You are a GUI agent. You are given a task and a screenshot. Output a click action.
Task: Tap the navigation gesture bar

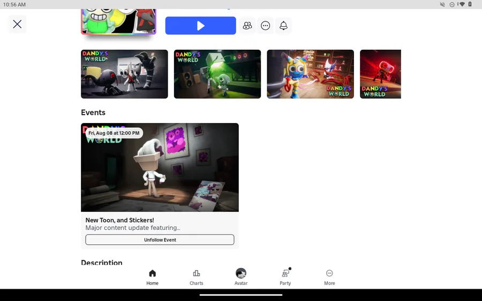241,295
